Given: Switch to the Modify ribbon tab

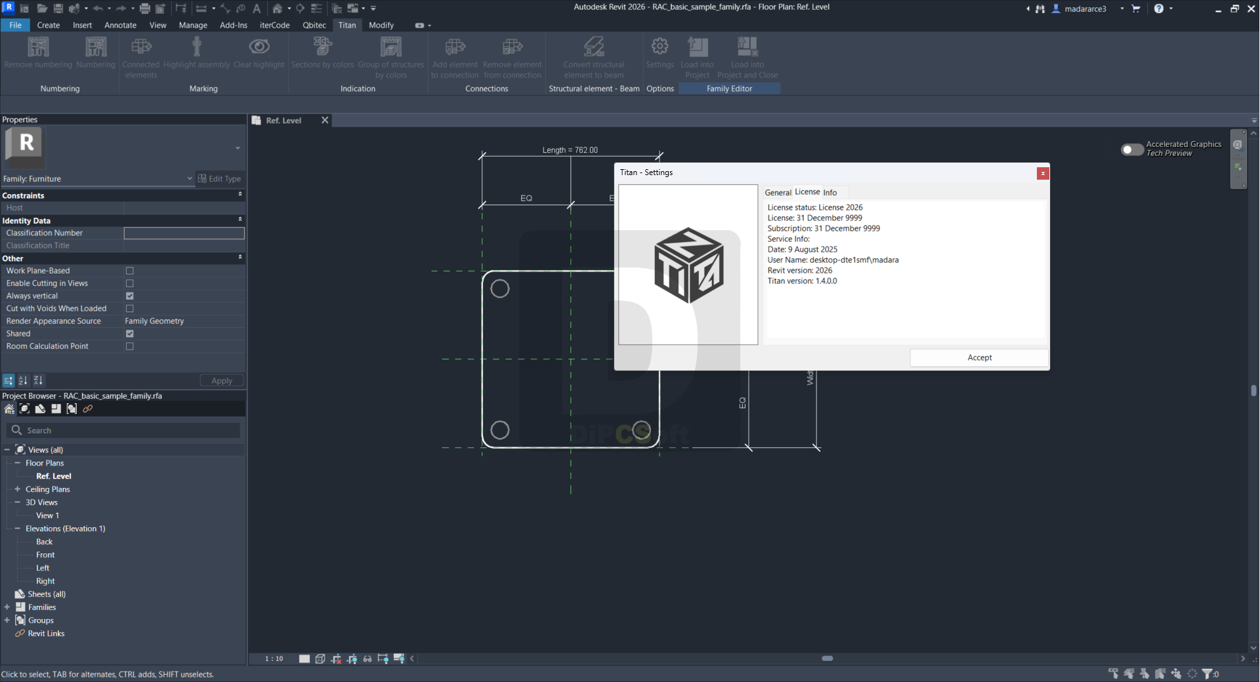Looking at the screenshot, I should pyautogui.click(x=381, y=25).
